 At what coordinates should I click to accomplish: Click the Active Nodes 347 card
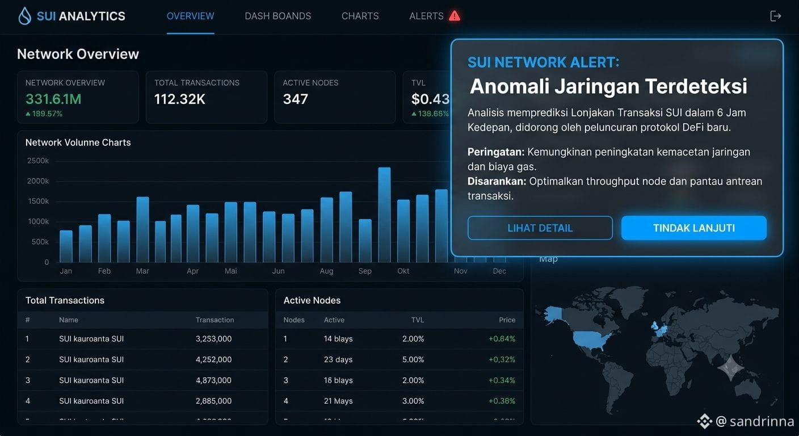(x=335, y=97)
